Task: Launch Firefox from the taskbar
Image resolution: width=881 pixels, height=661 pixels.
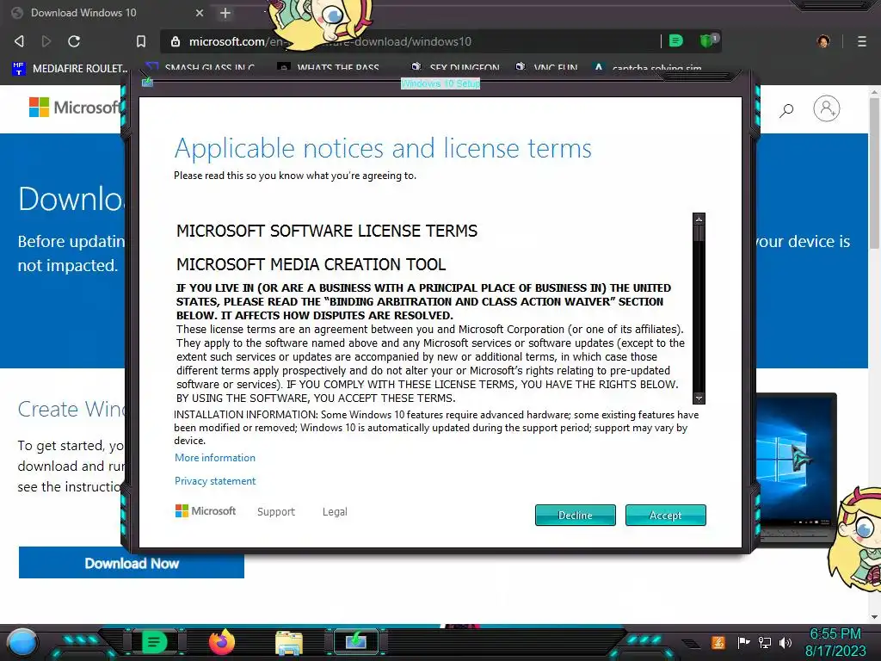Action: (221, 642)
